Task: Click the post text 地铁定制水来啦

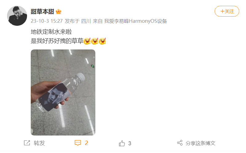Action: (x=51, y=32)
